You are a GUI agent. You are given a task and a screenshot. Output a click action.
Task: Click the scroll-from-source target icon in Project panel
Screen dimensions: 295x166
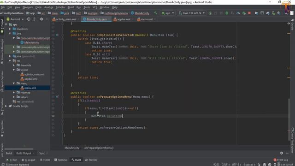pos(29,19)
